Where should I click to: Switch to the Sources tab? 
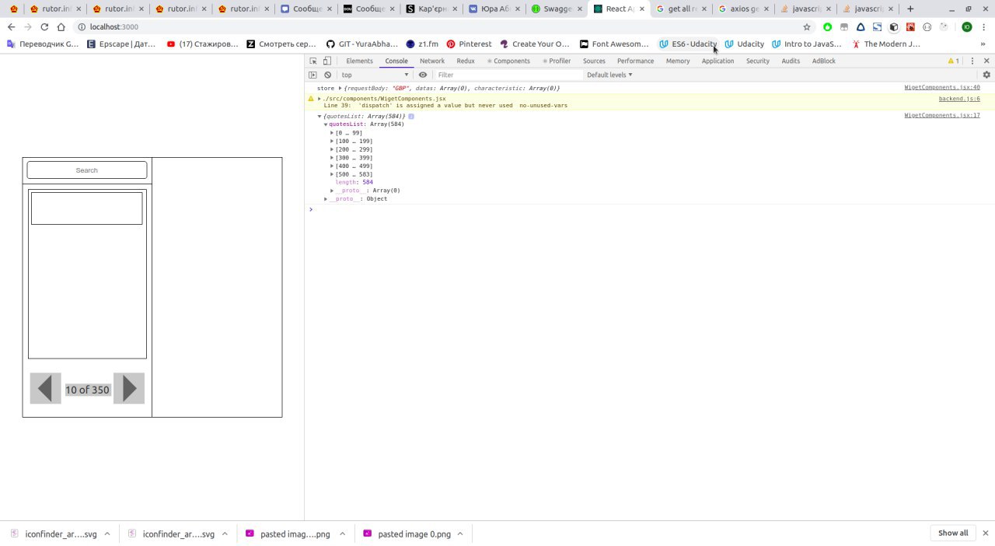click(594, 61)
